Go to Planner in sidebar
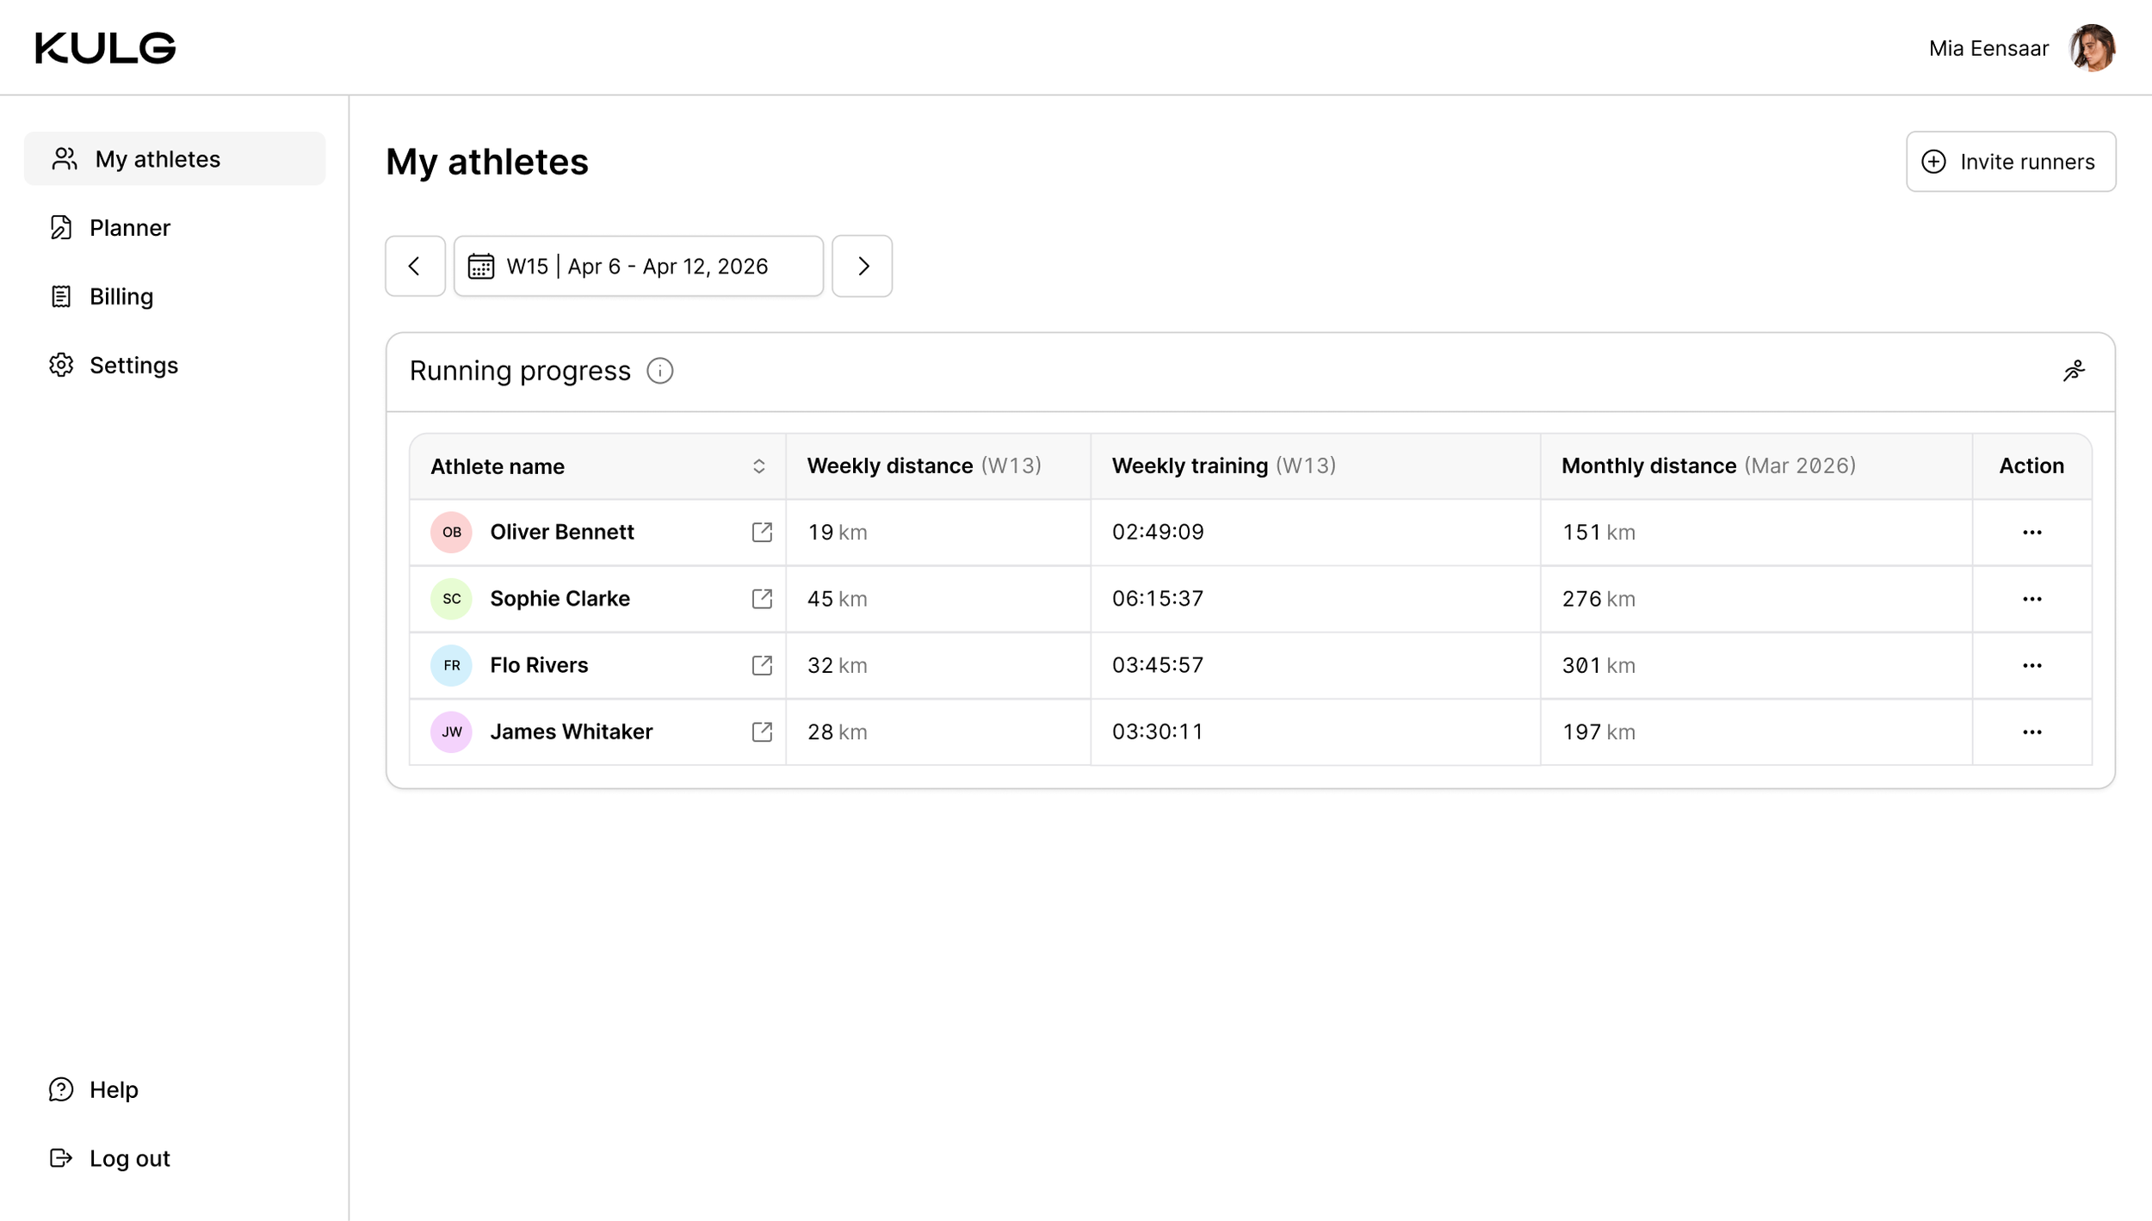2152x1221 pixels. click(129, 228)
